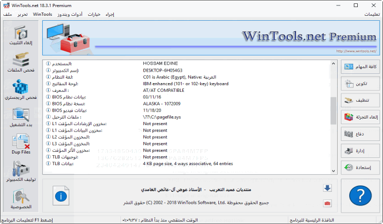The width and height of the screenshot is (383, 224).
Task: Open Scan Files tool (فحص الملفات)
Action: coord(21,62)
